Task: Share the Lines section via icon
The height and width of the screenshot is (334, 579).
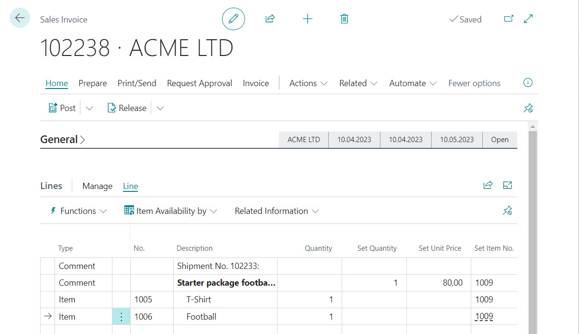Action: coord(488,185)
